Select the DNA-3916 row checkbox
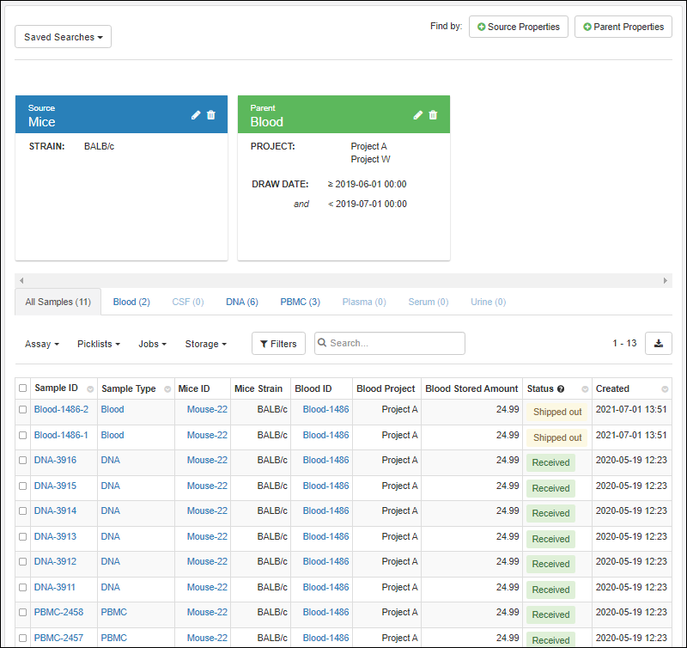This screenshot has height=648, width=687. click(23, 461)
